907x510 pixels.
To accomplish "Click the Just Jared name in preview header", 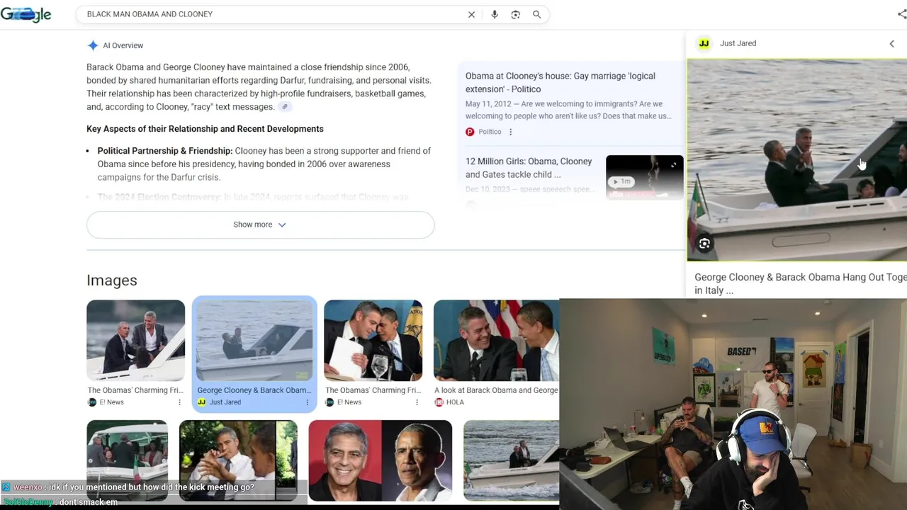I will point(738,43).
